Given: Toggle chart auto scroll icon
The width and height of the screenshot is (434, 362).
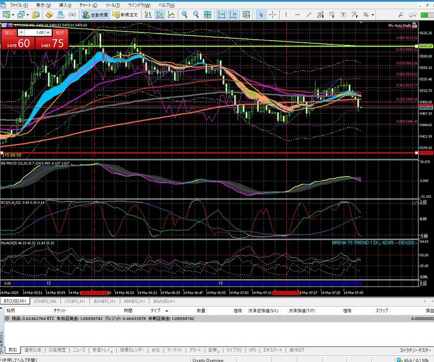Looking at the screenshot, I should click(221, 15).
